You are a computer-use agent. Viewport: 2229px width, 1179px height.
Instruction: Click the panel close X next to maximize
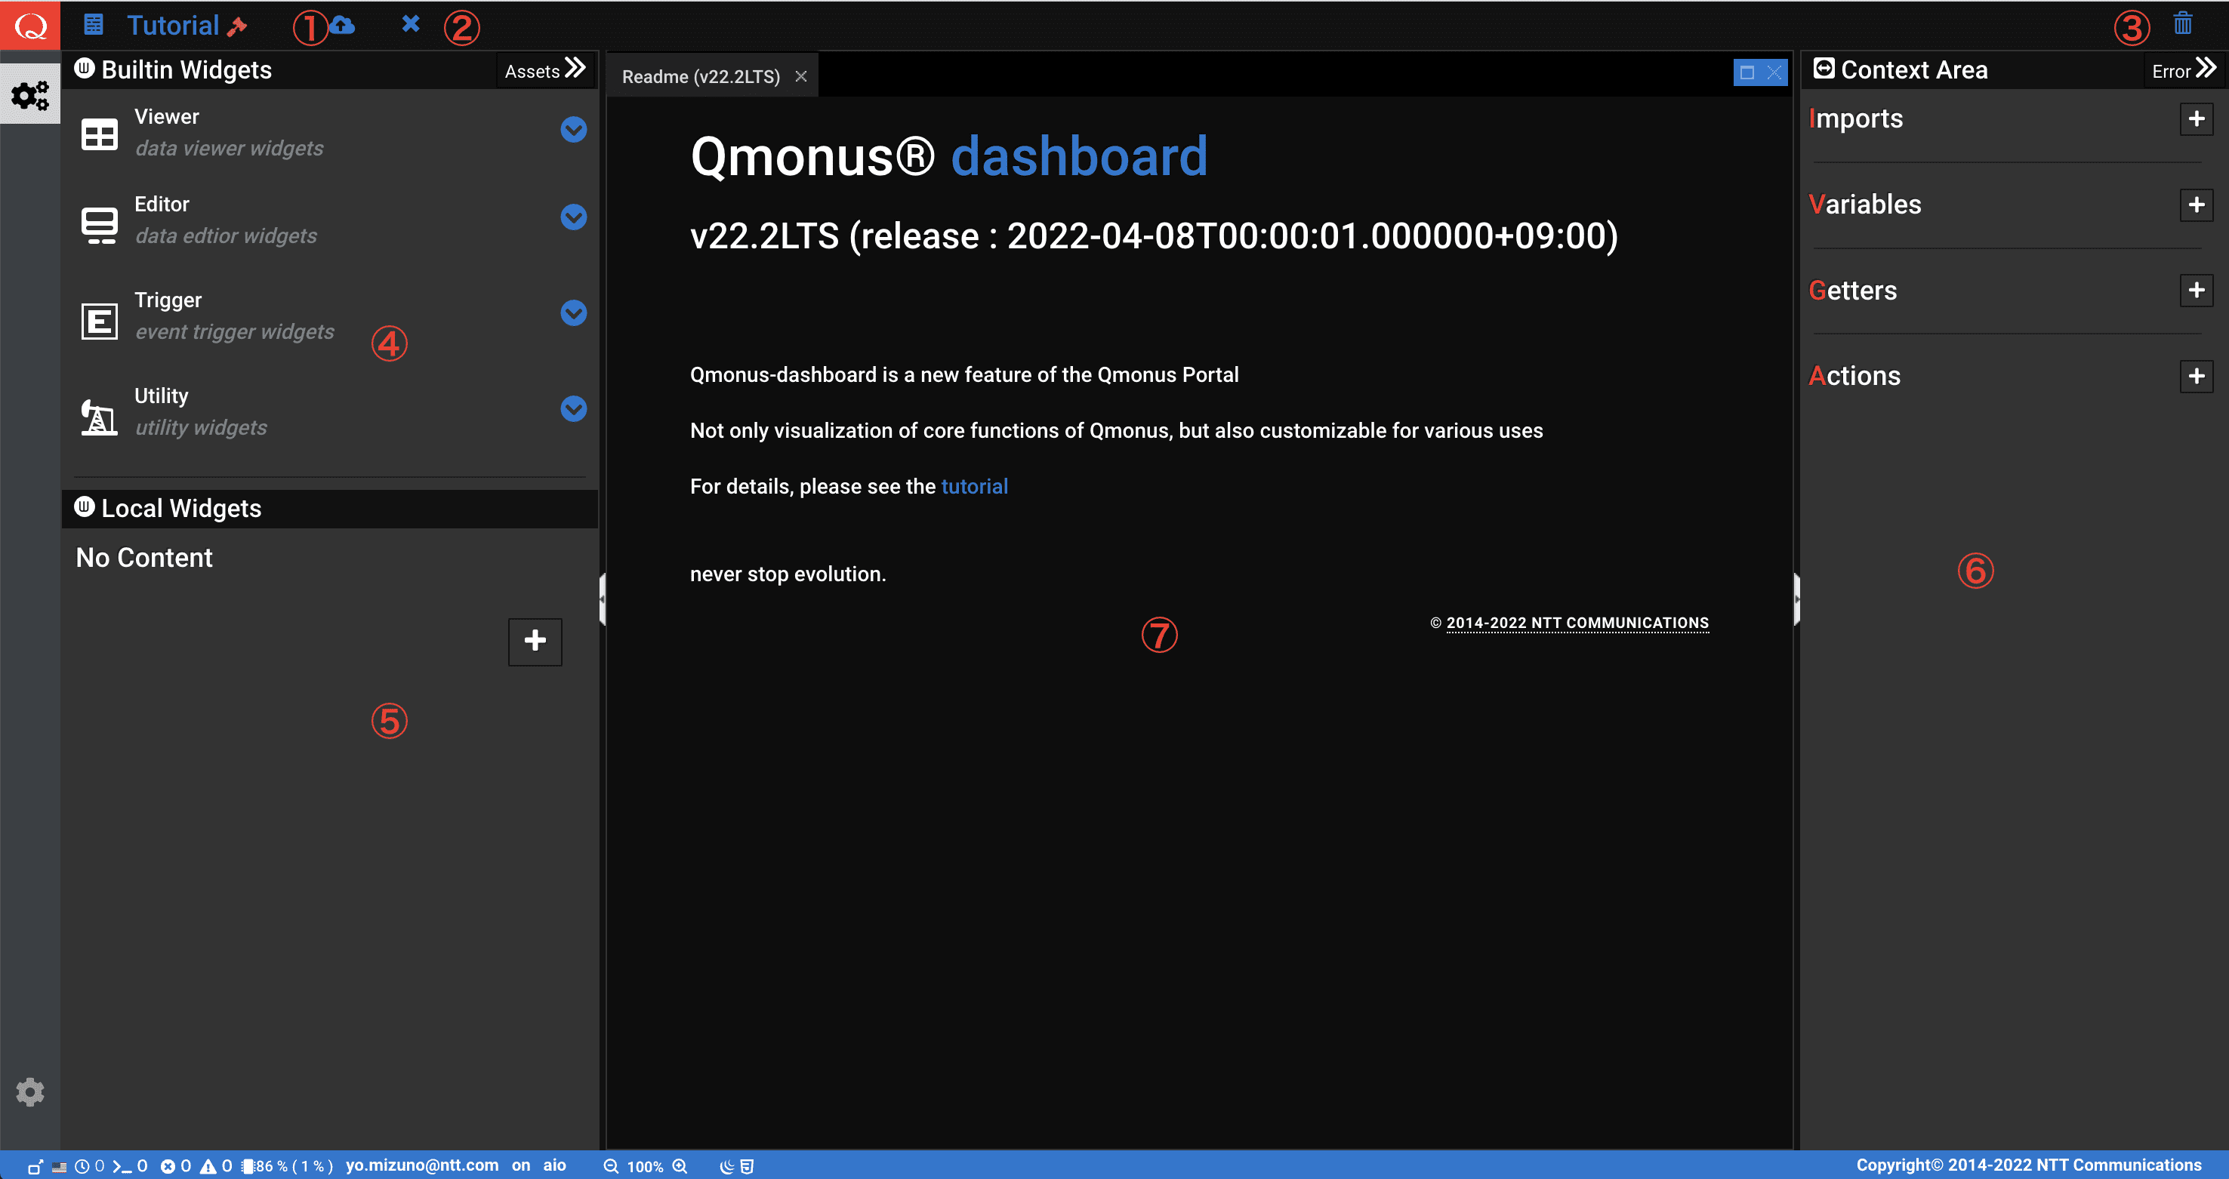[1774, 72]
